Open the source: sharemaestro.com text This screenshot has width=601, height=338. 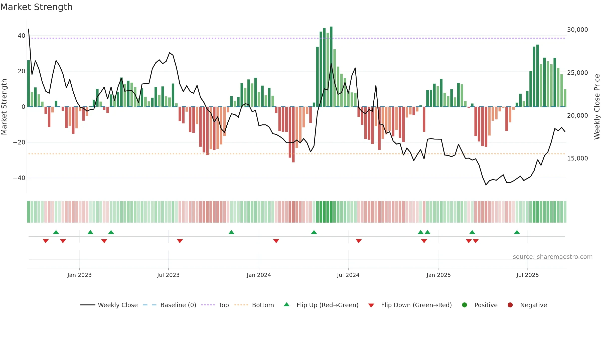(x=553, y=257)
